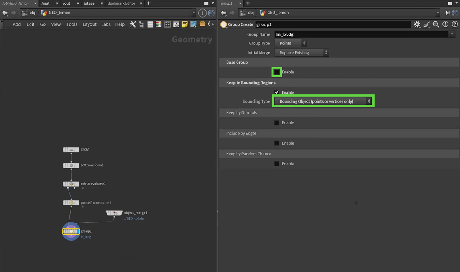Click the Group Name input field
This screenshot has height=272, width=460.
[x=360, y=34]
